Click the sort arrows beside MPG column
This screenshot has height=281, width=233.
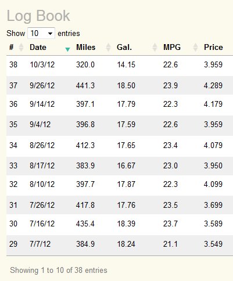195,48
